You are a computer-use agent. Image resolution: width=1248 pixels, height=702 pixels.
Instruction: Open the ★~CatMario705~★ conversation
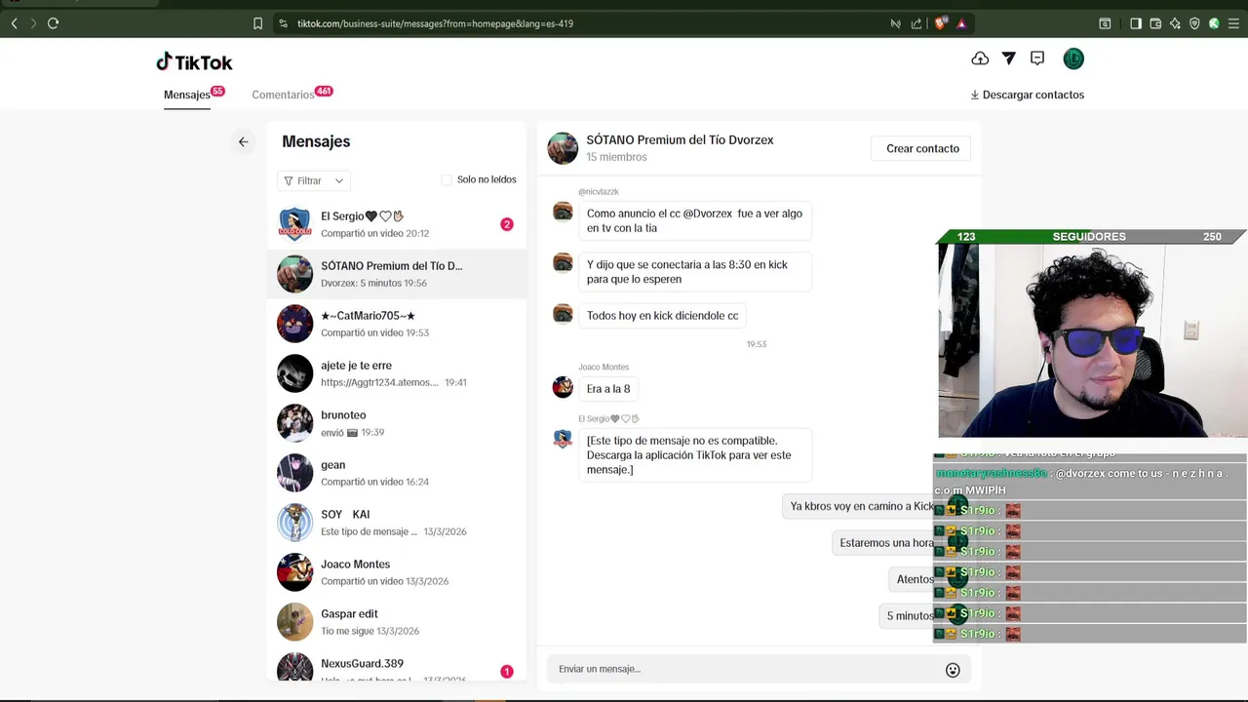pos(397,324)
